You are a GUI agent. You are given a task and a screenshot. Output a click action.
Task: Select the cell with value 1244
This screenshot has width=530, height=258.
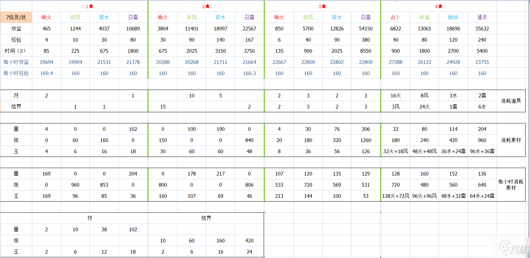75,29
